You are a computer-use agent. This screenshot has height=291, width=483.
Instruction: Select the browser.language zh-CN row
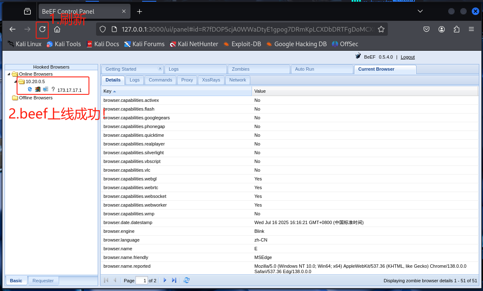tap(290, 240)
